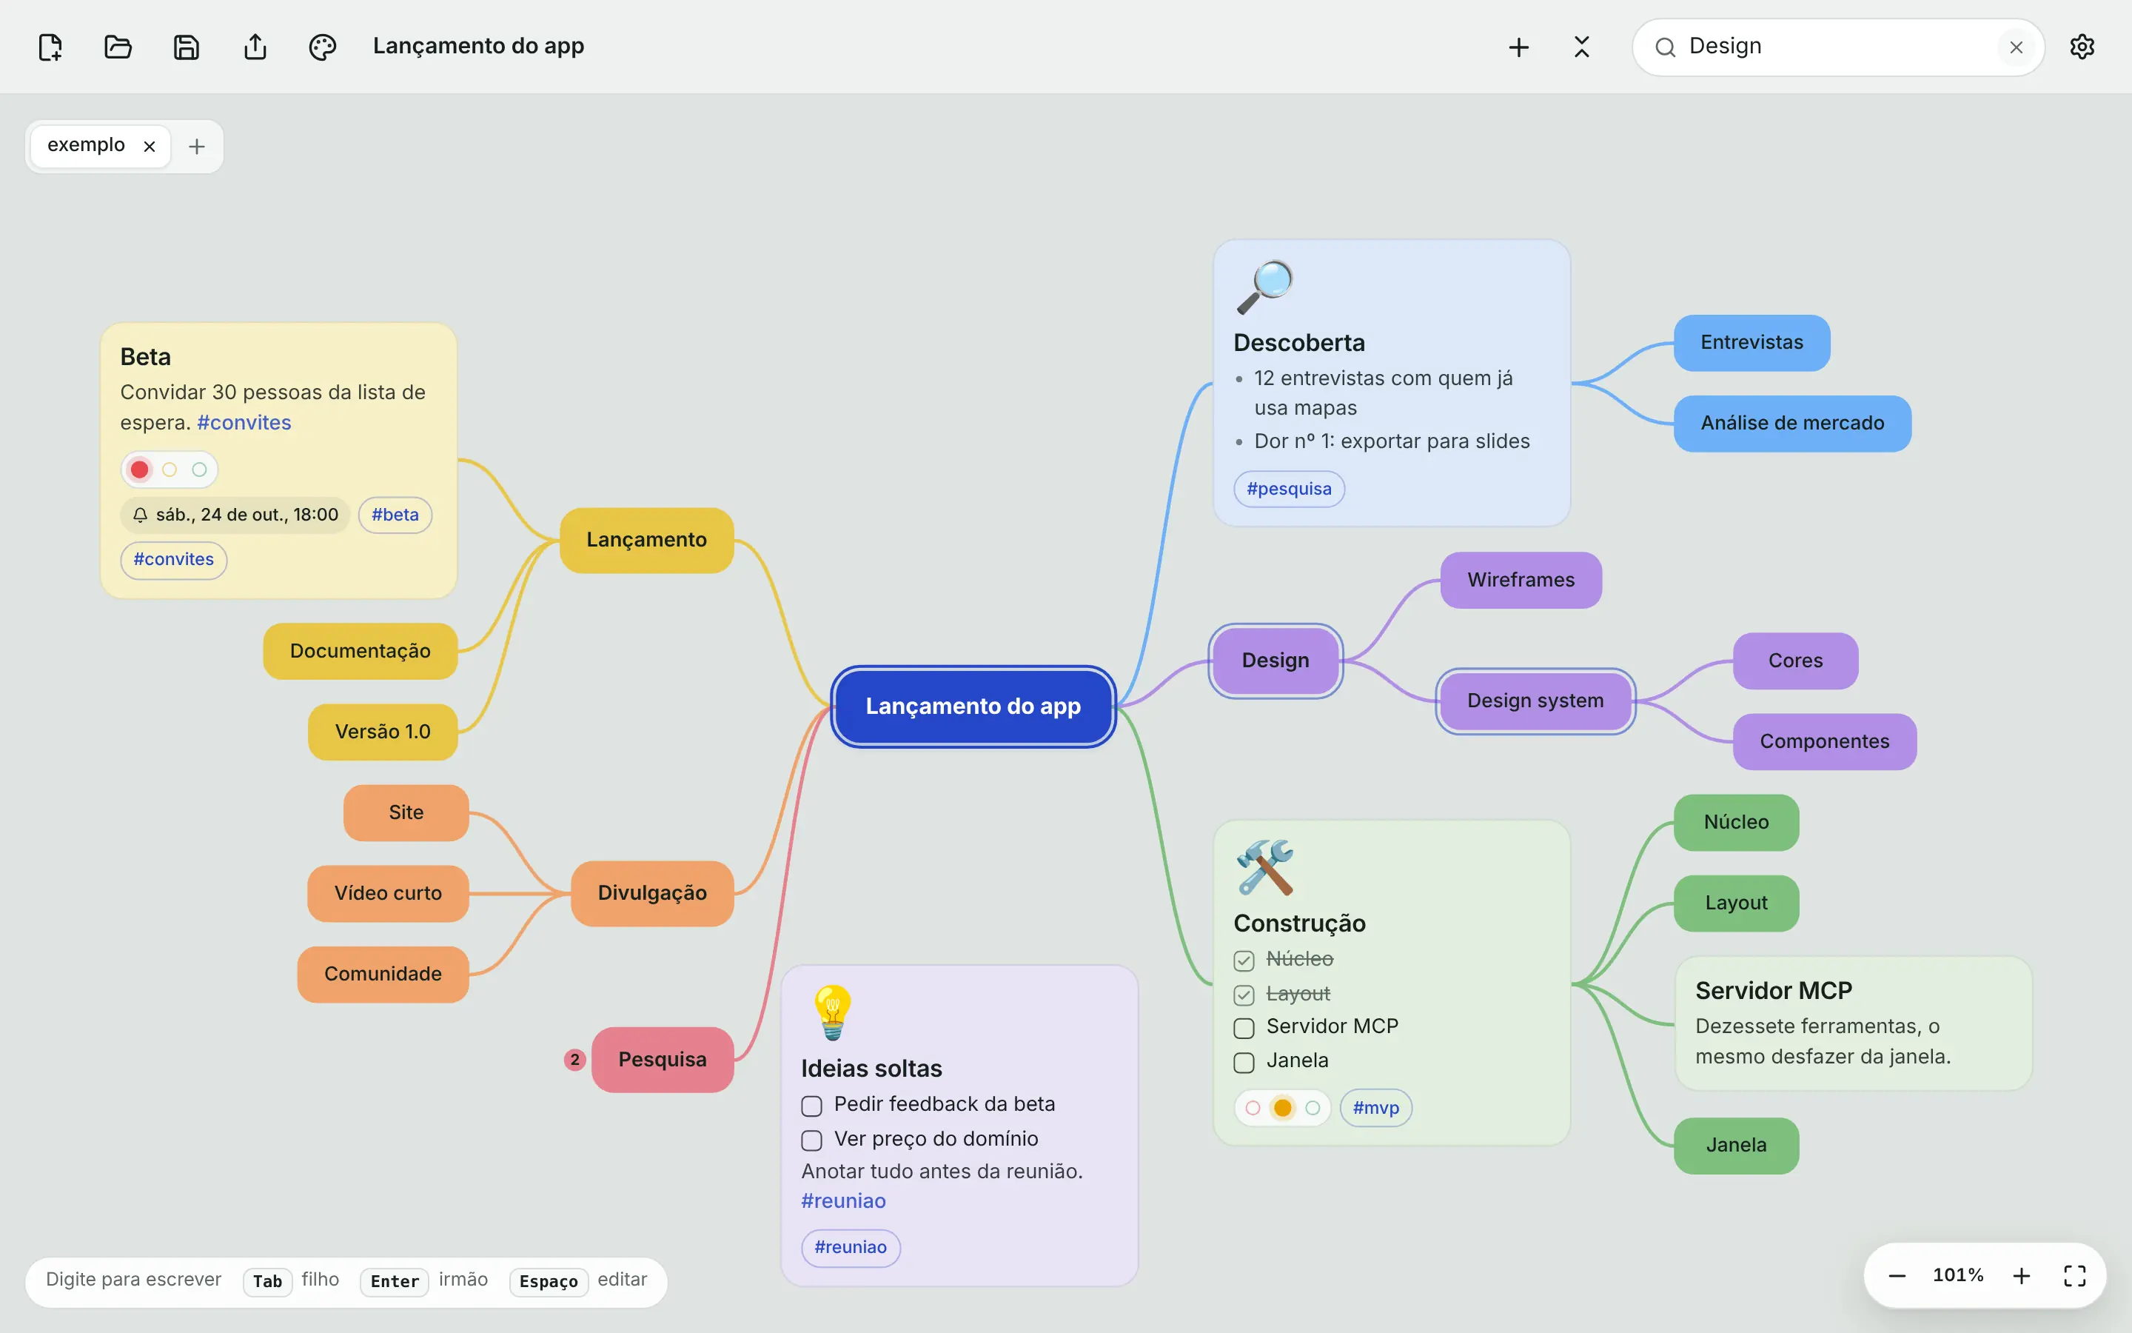This screenshot has height=1333, width=2132.
Task: Click the fit-to-screen icon
Action: (2075, 1276)
